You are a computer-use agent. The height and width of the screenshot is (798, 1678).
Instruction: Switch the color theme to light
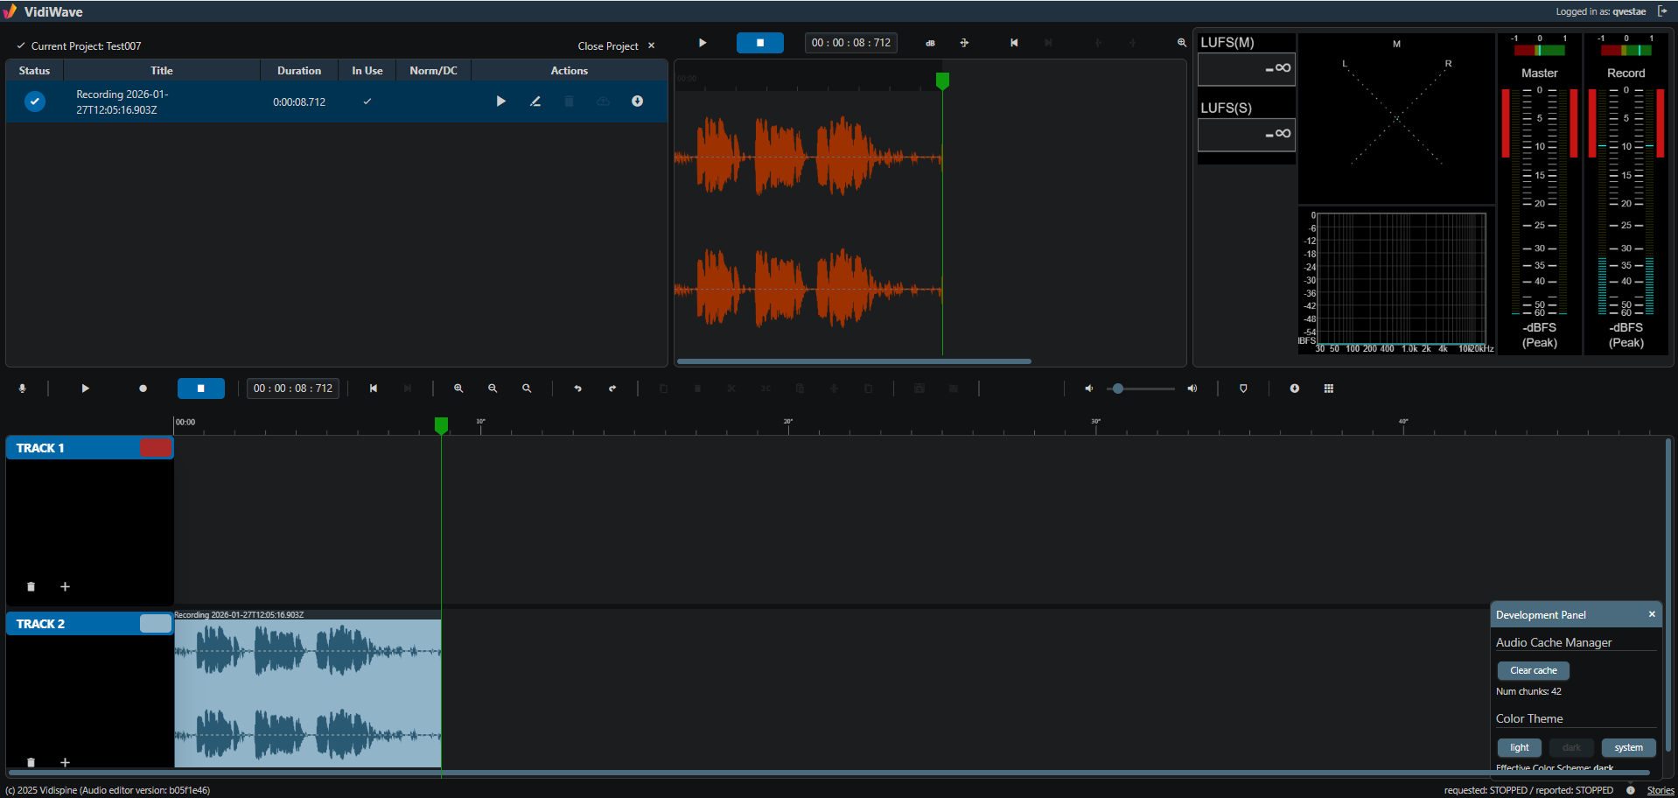click(x=1520, y=748)
